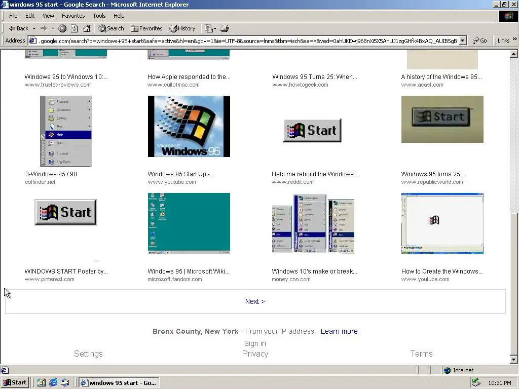Open the Tools menu
The image size is (519, 389).
tap(99, 16)
